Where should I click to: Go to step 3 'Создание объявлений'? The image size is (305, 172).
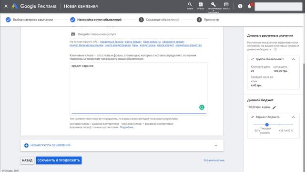click(159, 20)
